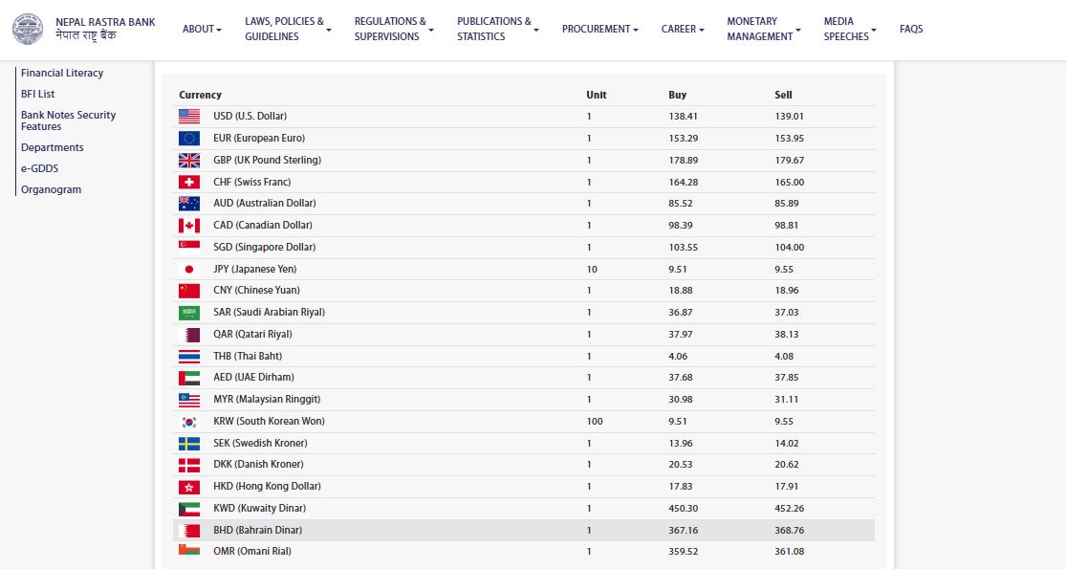Click the European Euro flag icon
Screen dimensions: 1066x569
189,139
